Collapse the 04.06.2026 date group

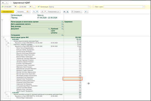(x=5, y=39)
